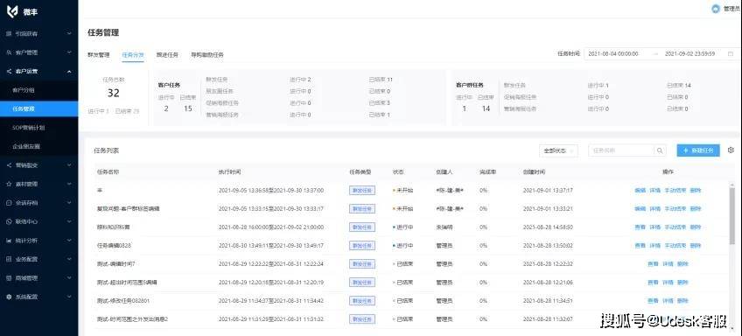Click 详情 for 测试-编辑时间7 row
Screen dimensions: 742x336
click(668, 264)
